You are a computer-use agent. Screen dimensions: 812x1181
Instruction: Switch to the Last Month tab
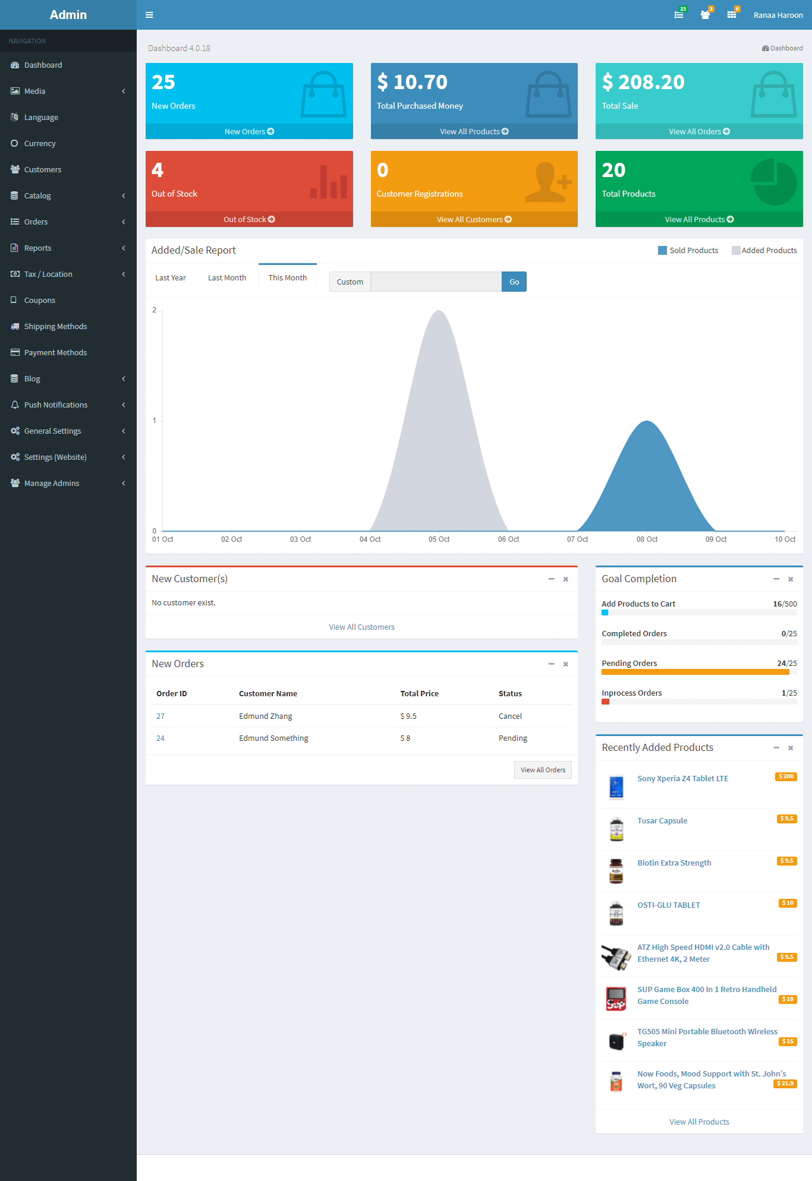click(x=227, y=277)
